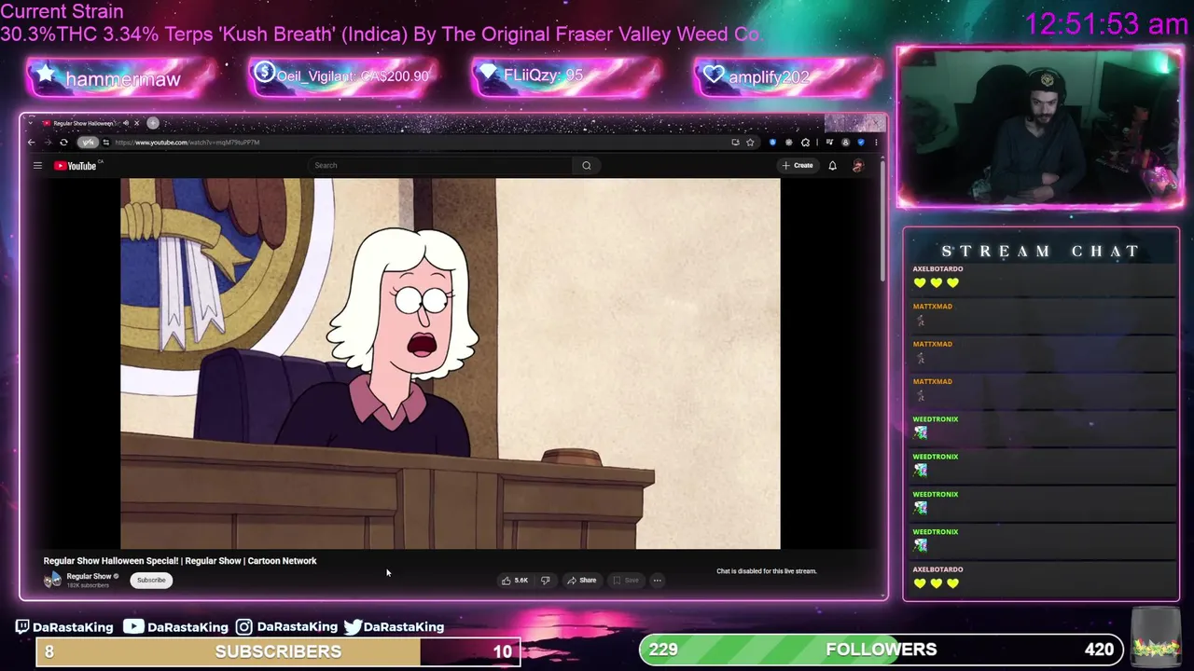Click the browser forward arrow

point(48,143)
